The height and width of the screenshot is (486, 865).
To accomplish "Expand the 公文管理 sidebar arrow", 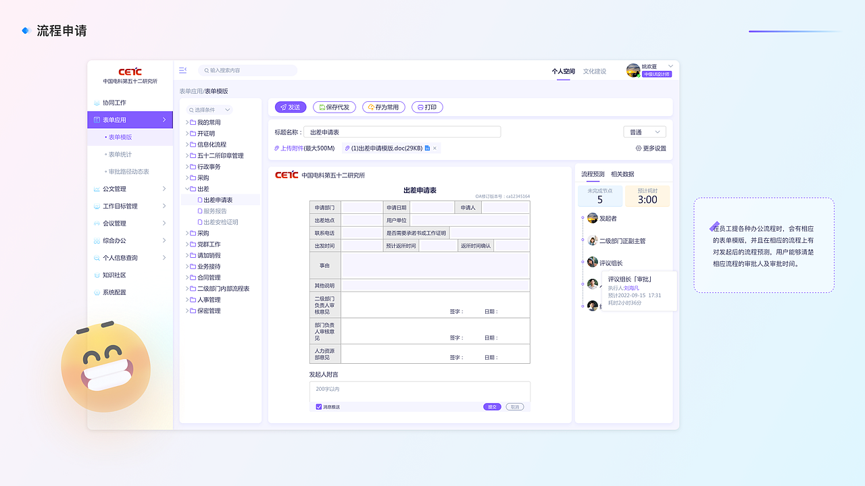I will tap(164, 189).
